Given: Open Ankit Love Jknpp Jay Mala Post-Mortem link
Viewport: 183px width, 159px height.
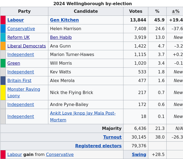Looking at the screenshot, I should (x=83, y=117).
